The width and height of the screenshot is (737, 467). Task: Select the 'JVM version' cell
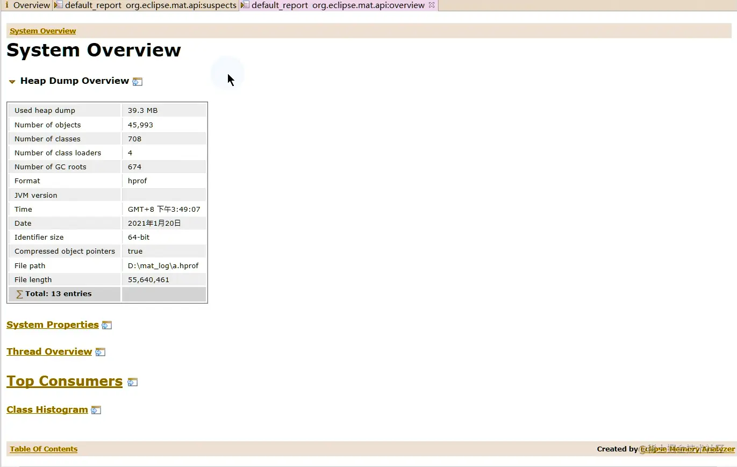point(65,195)
